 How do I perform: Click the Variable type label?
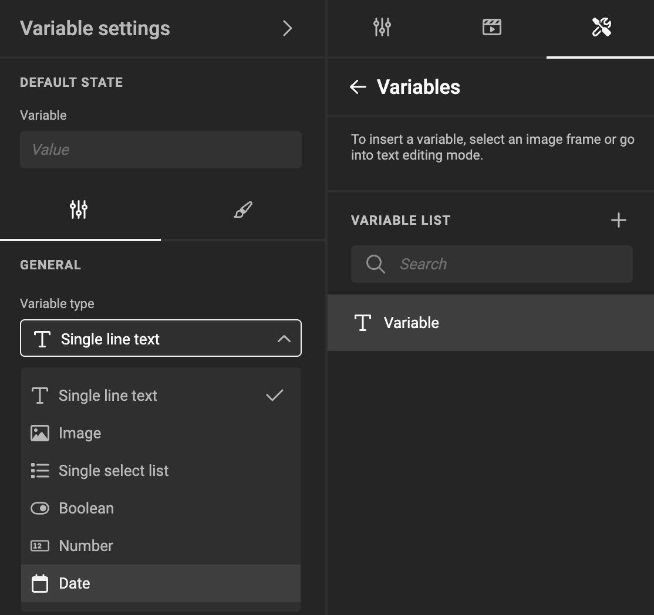(x=57, y=303)
